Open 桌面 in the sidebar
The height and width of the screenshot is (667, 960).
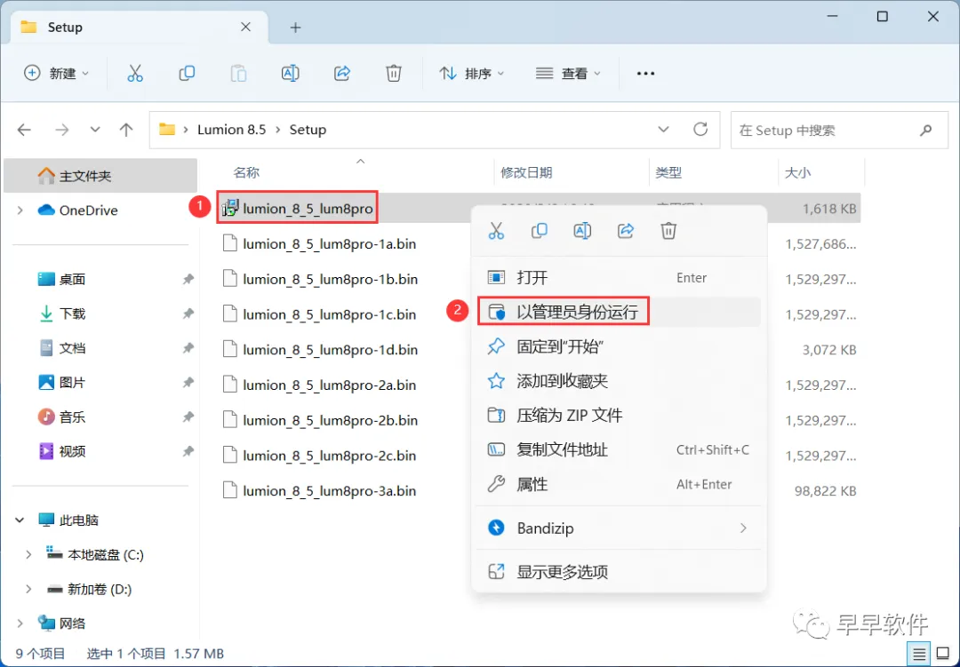point(72,279)
